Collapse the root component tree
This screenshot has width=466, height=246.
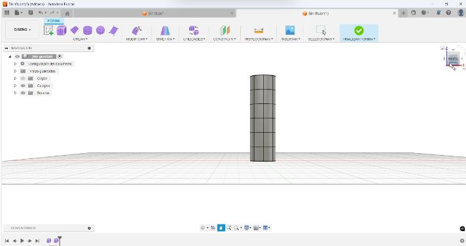pyautogui.click(x=10, y=56)
